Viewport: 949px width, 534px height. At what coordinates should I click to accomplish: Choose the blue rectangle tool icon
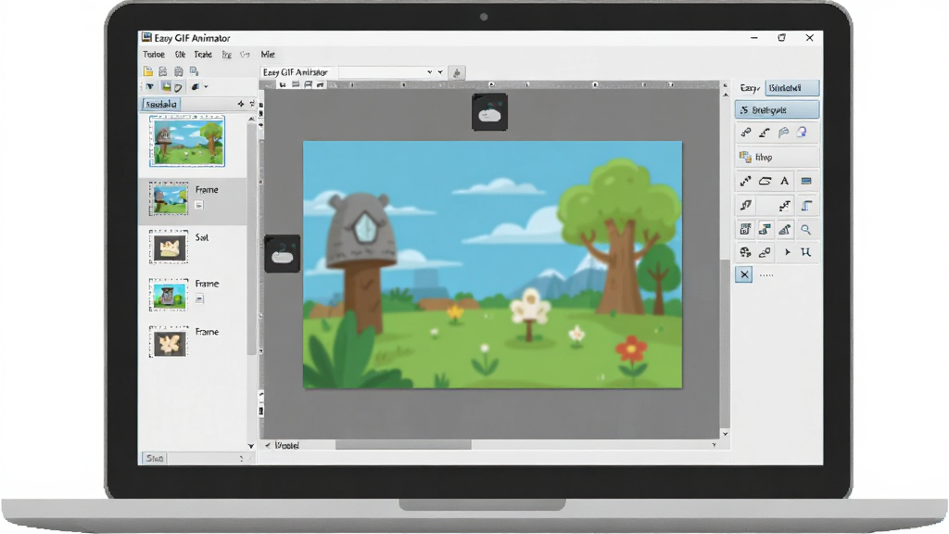pos(805,181)
